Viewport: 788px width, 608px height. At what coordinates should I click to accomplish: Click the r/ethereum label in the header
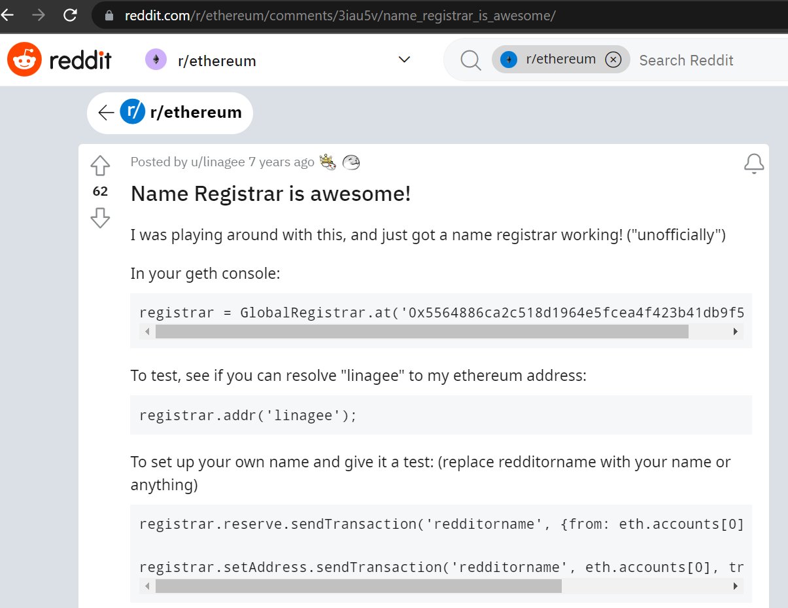[217, 61]
